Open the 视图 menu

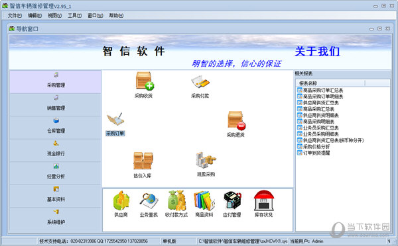54,16
